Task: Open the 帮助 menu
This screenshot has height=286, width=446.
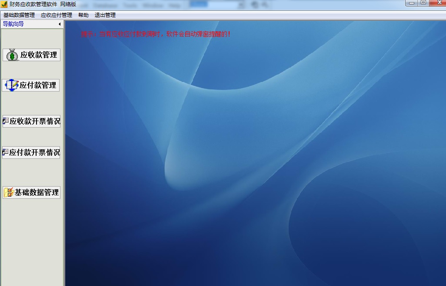Action: (83, 15)
